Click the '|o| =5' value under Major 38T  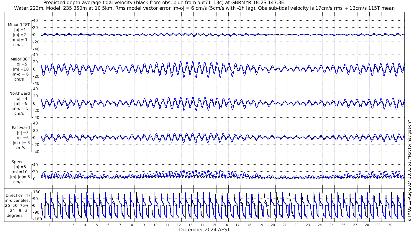click(21, 64)
